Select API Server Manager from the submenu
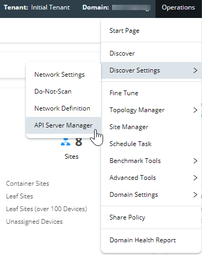 click(x=63, y=125)
